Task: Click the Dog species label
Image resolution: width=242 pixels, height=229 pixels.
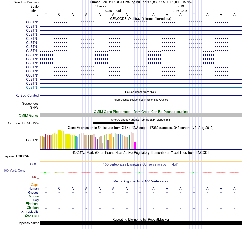Action: pyautogui.click(x=36, y=200)
